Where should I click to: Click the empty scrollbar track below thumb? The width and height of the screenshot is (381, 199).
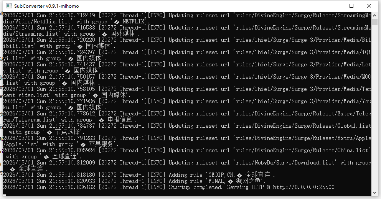[x=375, y=107]
